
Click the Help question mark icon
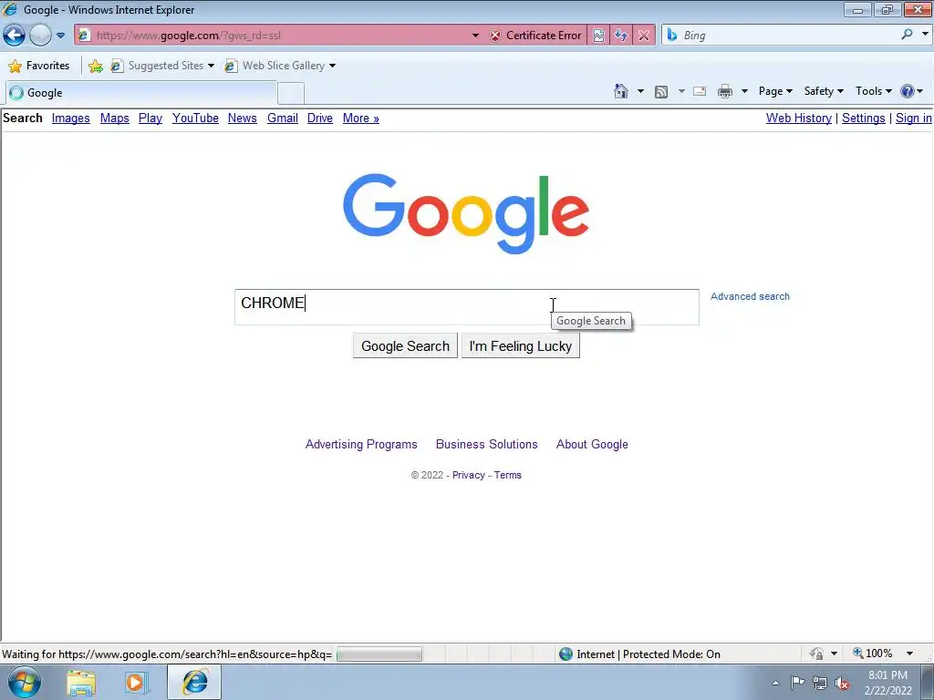coord(908,91)
